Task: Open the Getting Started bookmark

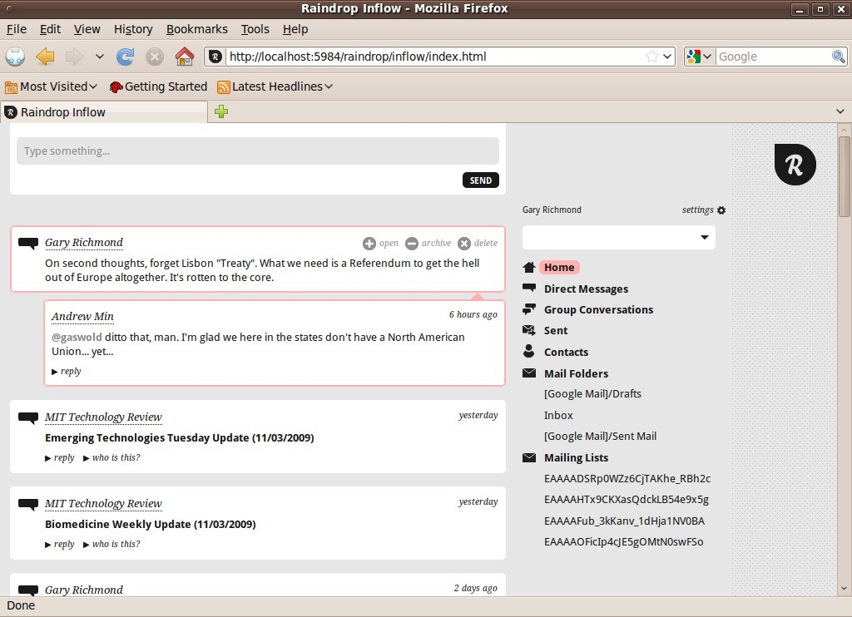Action: [158, 87]
